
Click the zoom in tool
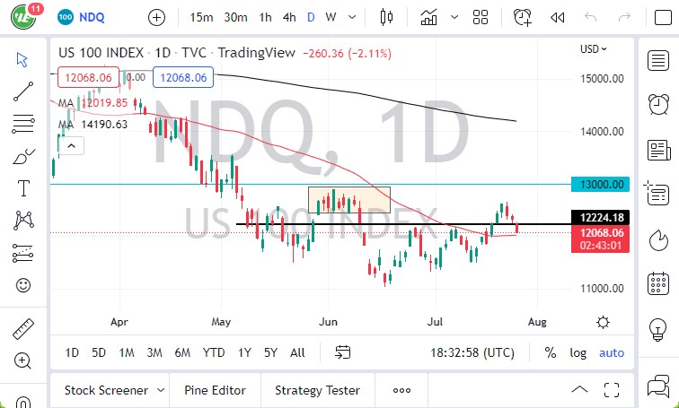point(23,360)
